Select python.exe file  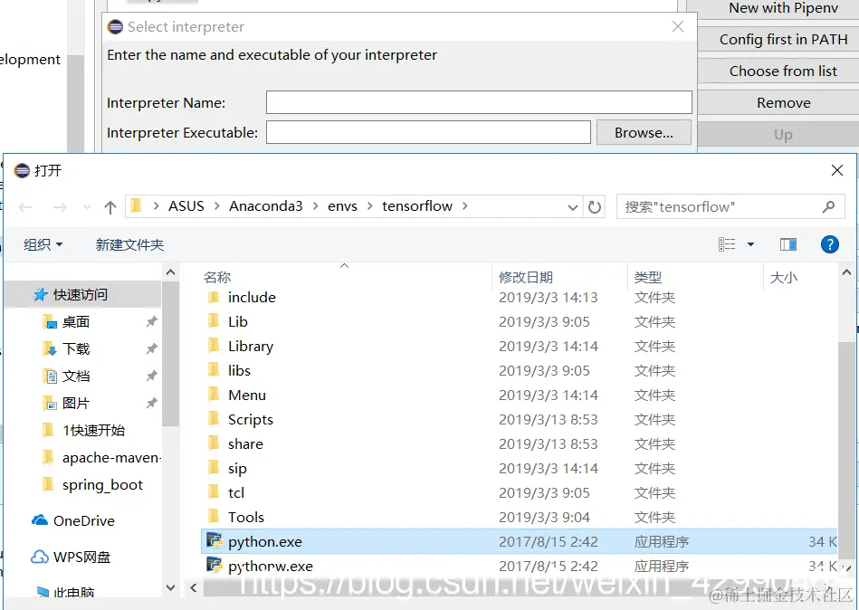click(519, 541)
